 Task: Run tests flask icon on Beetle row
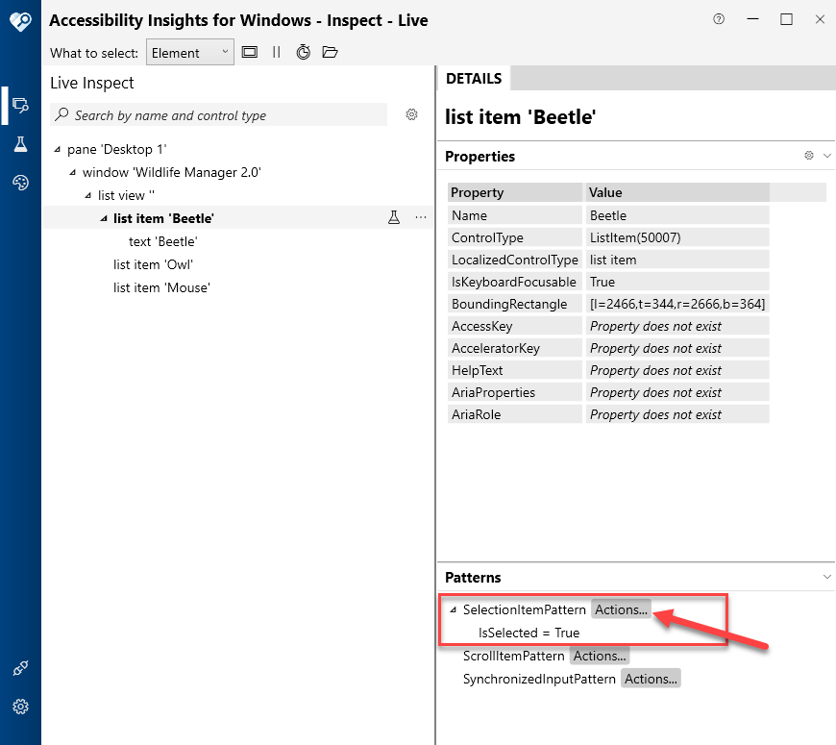[394, 217]
